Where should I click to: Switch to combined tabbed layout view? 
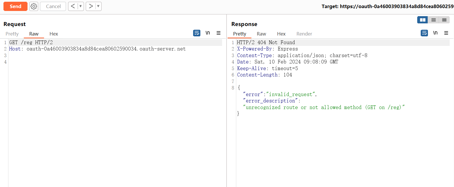pos(444,20)
